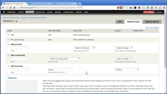
Task: Open Help in admin menu
Action: pyautogui.click(x=86, y=12)
